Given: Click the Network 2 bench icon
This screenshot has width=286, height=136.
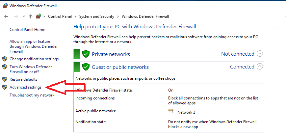Looking at the screenshot, I should point(171,111).
